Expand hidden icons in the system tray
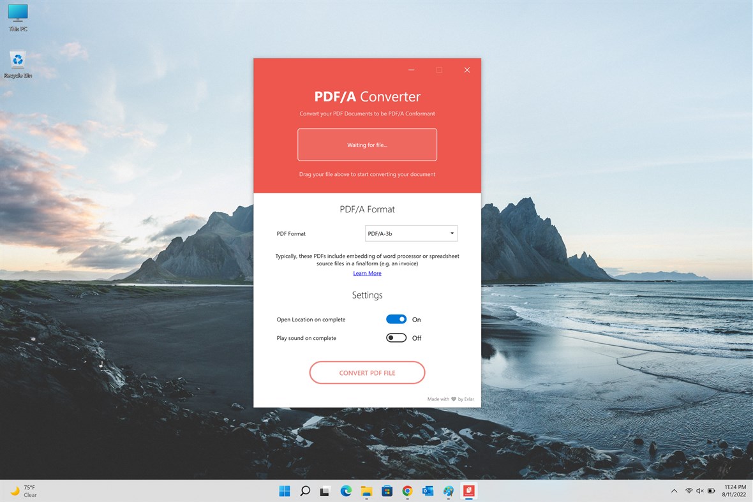The image size is (753, 502). pyautogui.click(x=674, y=491)
